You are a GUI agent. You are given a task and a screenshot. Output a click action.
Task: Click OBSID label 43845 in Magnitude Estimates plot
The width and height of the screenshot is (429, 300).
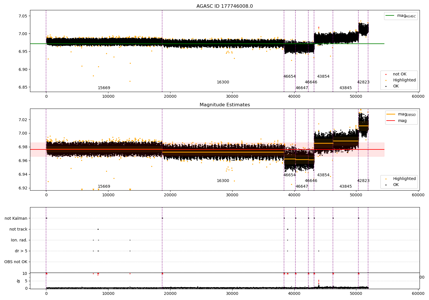click(x=345, y=187)
